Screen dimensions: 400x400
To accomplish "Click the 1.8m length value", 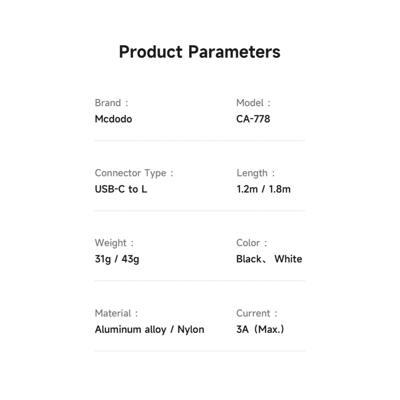I will click(x=280, y=189).
